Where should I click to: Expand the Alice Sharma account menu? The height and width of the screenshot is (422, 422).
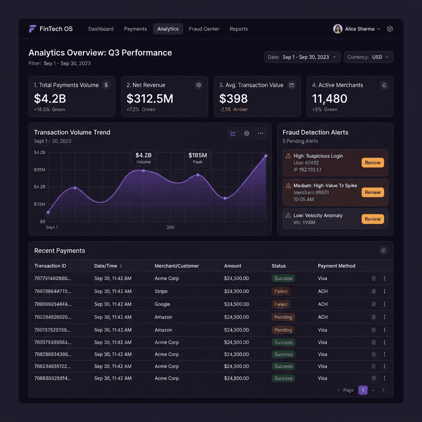click(356, 29)
